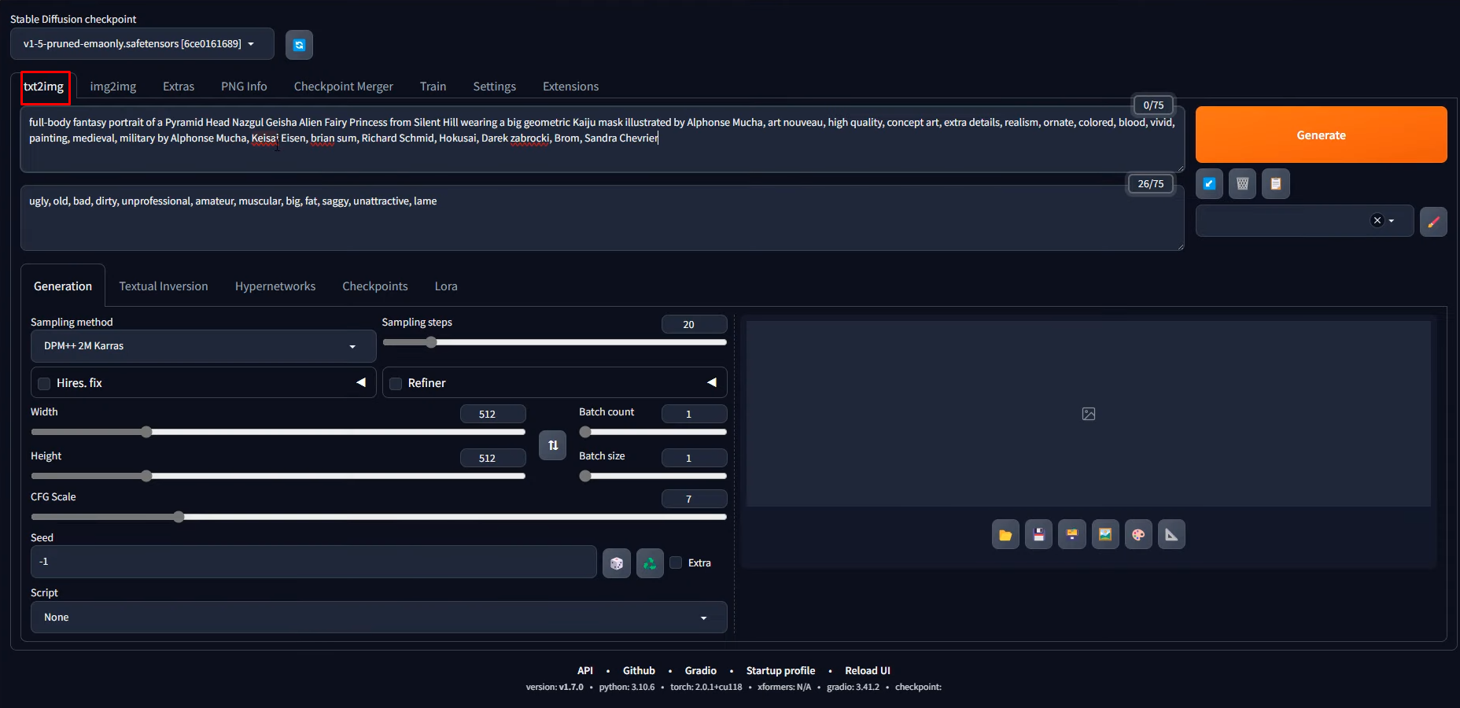Tick the Extra seed checkbox
The width and height of the screenshot is (1460, 708).
tap(676, 562)
